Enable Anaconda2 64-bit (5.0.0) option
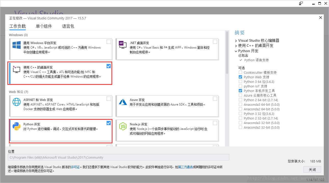Screen dimensions: 329x183 click(x=240, y=109)
